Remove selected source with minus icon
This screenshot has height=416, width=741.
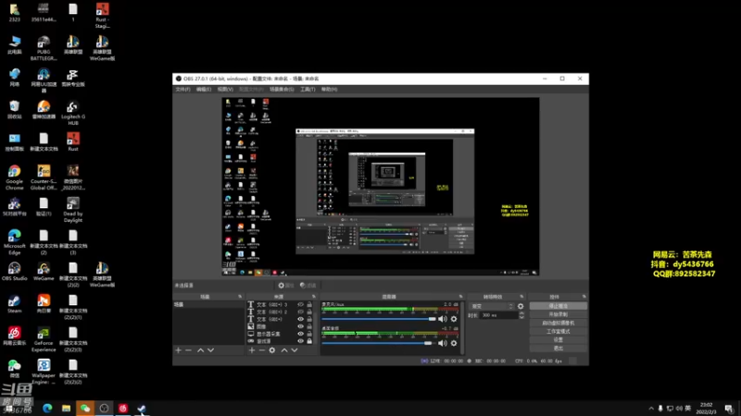point(262,350)
